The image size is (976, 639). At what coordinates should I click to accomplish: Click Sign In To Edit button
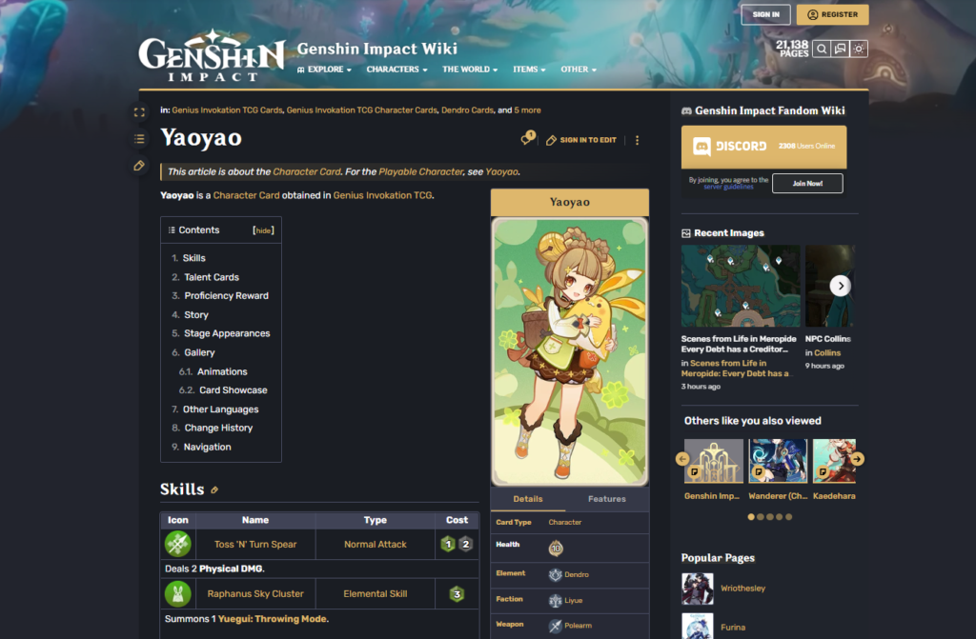(580, 140)
